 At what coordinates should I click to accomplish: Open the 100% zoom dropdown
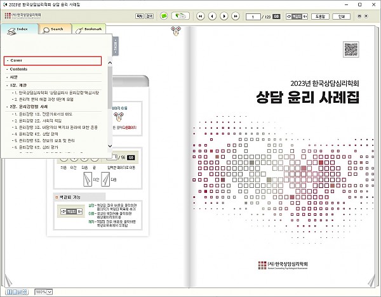tap(43, 292)
